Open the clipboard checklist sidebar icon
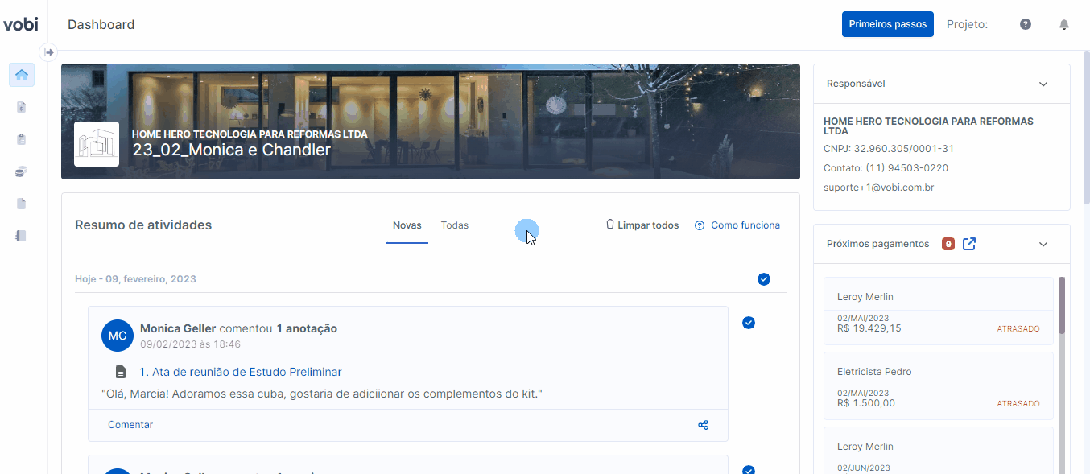This screenshot has height=474, width=1090. pos(22,139)
